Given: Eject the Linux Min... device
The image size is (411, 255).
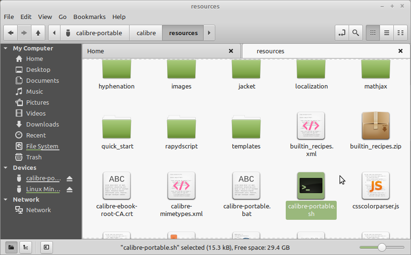Looking at the screenshot, I should tap(70, 189).
